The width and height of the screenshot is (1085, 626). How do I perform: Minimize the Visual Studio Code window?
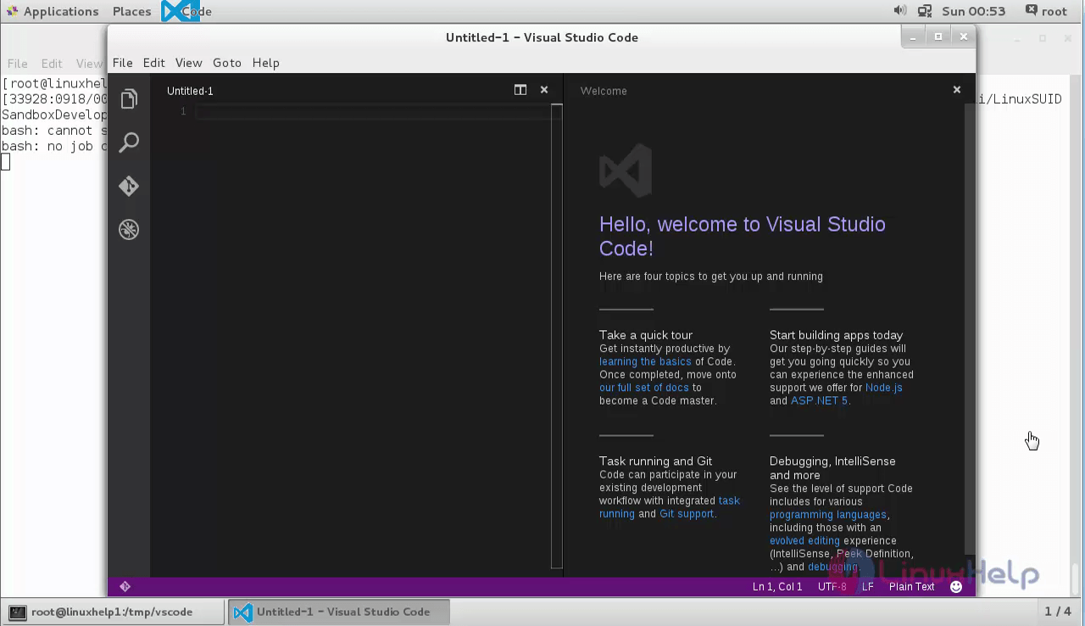click(x=913, y=36)
